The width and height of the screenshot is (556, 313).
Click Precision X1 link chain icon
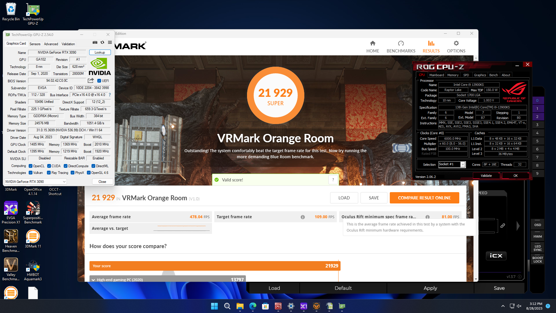coord(503,225)
